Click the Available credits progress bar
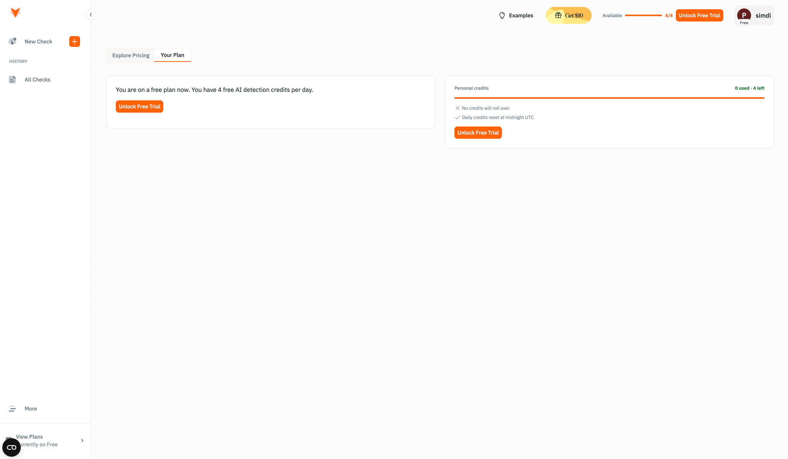The height and width of the screenshot is (459, 788). tap(643, 15)
